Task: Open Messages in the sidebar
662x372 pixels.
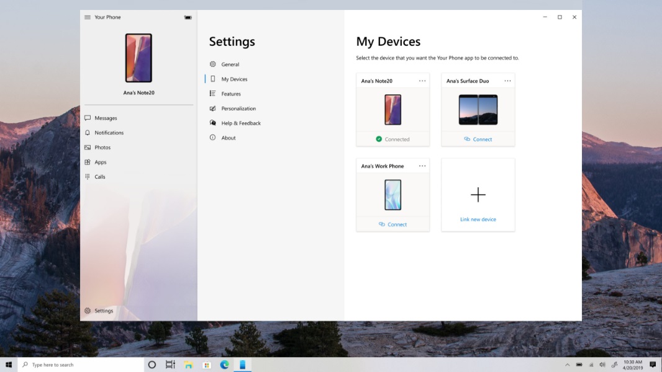Action: click(106, 118)
